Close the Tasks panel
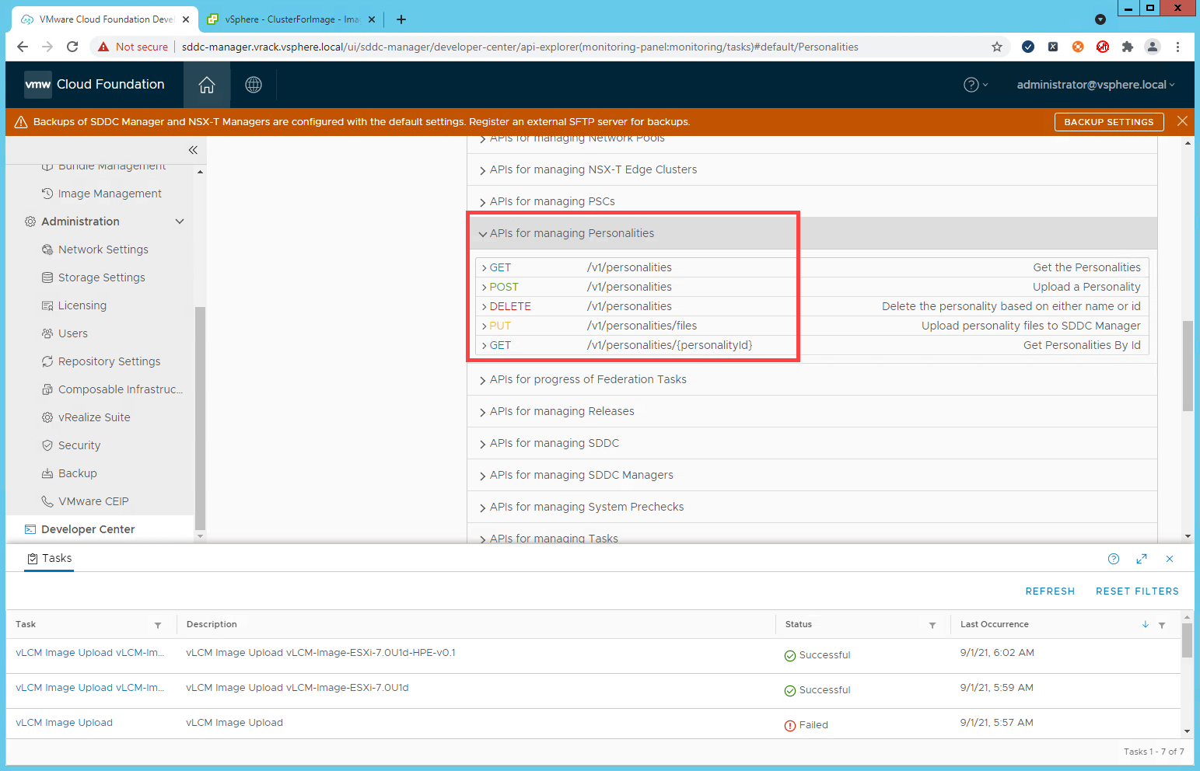1200x771 pixels. 1170,559
